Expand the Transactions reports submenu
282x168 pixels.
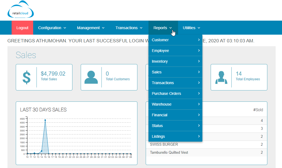pos(175,83)
